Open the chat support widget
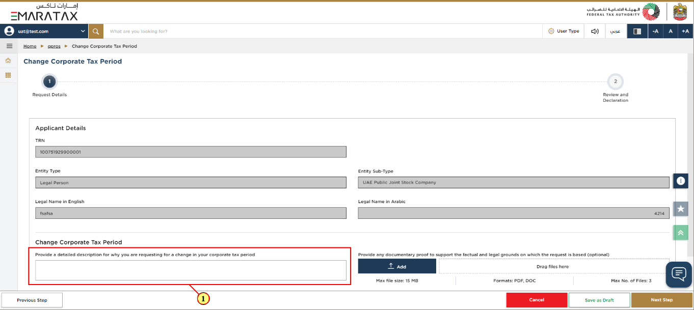The image size is (694, 310). [x=679, y=274]
